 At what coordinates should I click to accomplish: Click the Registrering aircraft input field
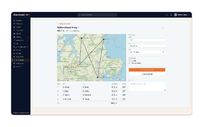(x=147, y=46)
